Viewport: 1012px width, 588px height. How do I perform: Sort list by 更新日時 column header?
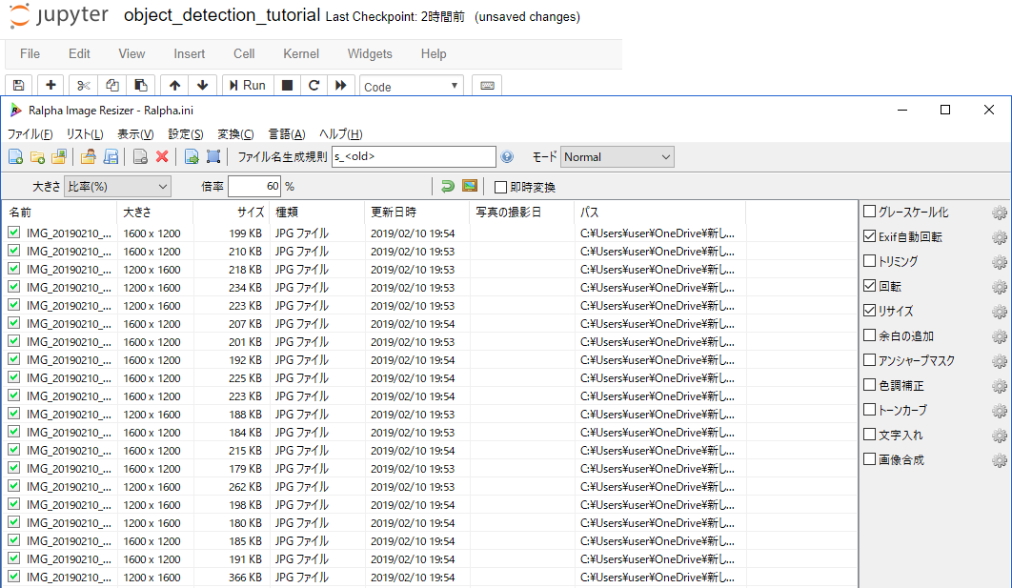pyautogui.click(x=394, y=213)
